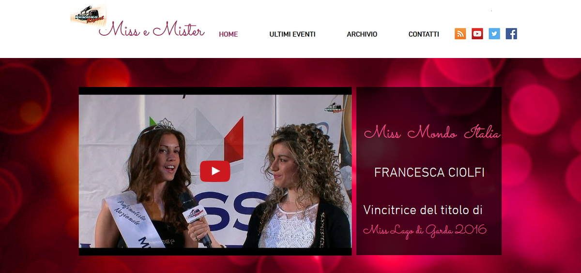Open the RSS feed icon
The width and height of the screenshot is (581, 273).
[x=460, y=34]
